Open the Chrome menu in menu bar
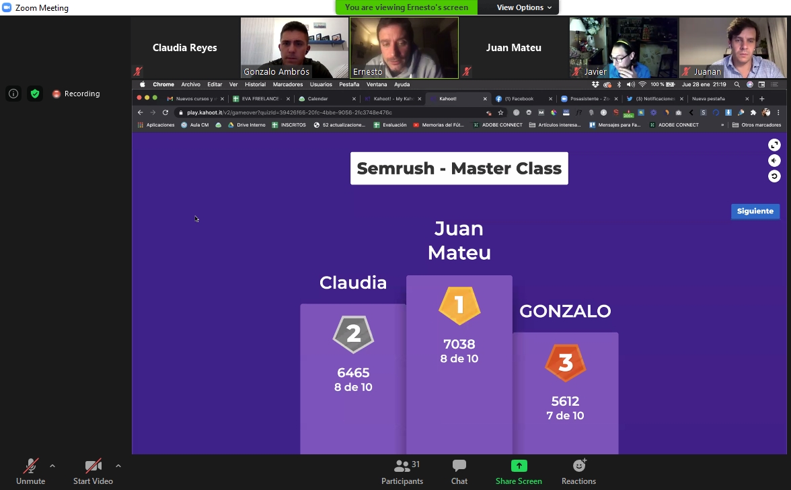Viewport: 791px width, 490px height. point(163,84)
